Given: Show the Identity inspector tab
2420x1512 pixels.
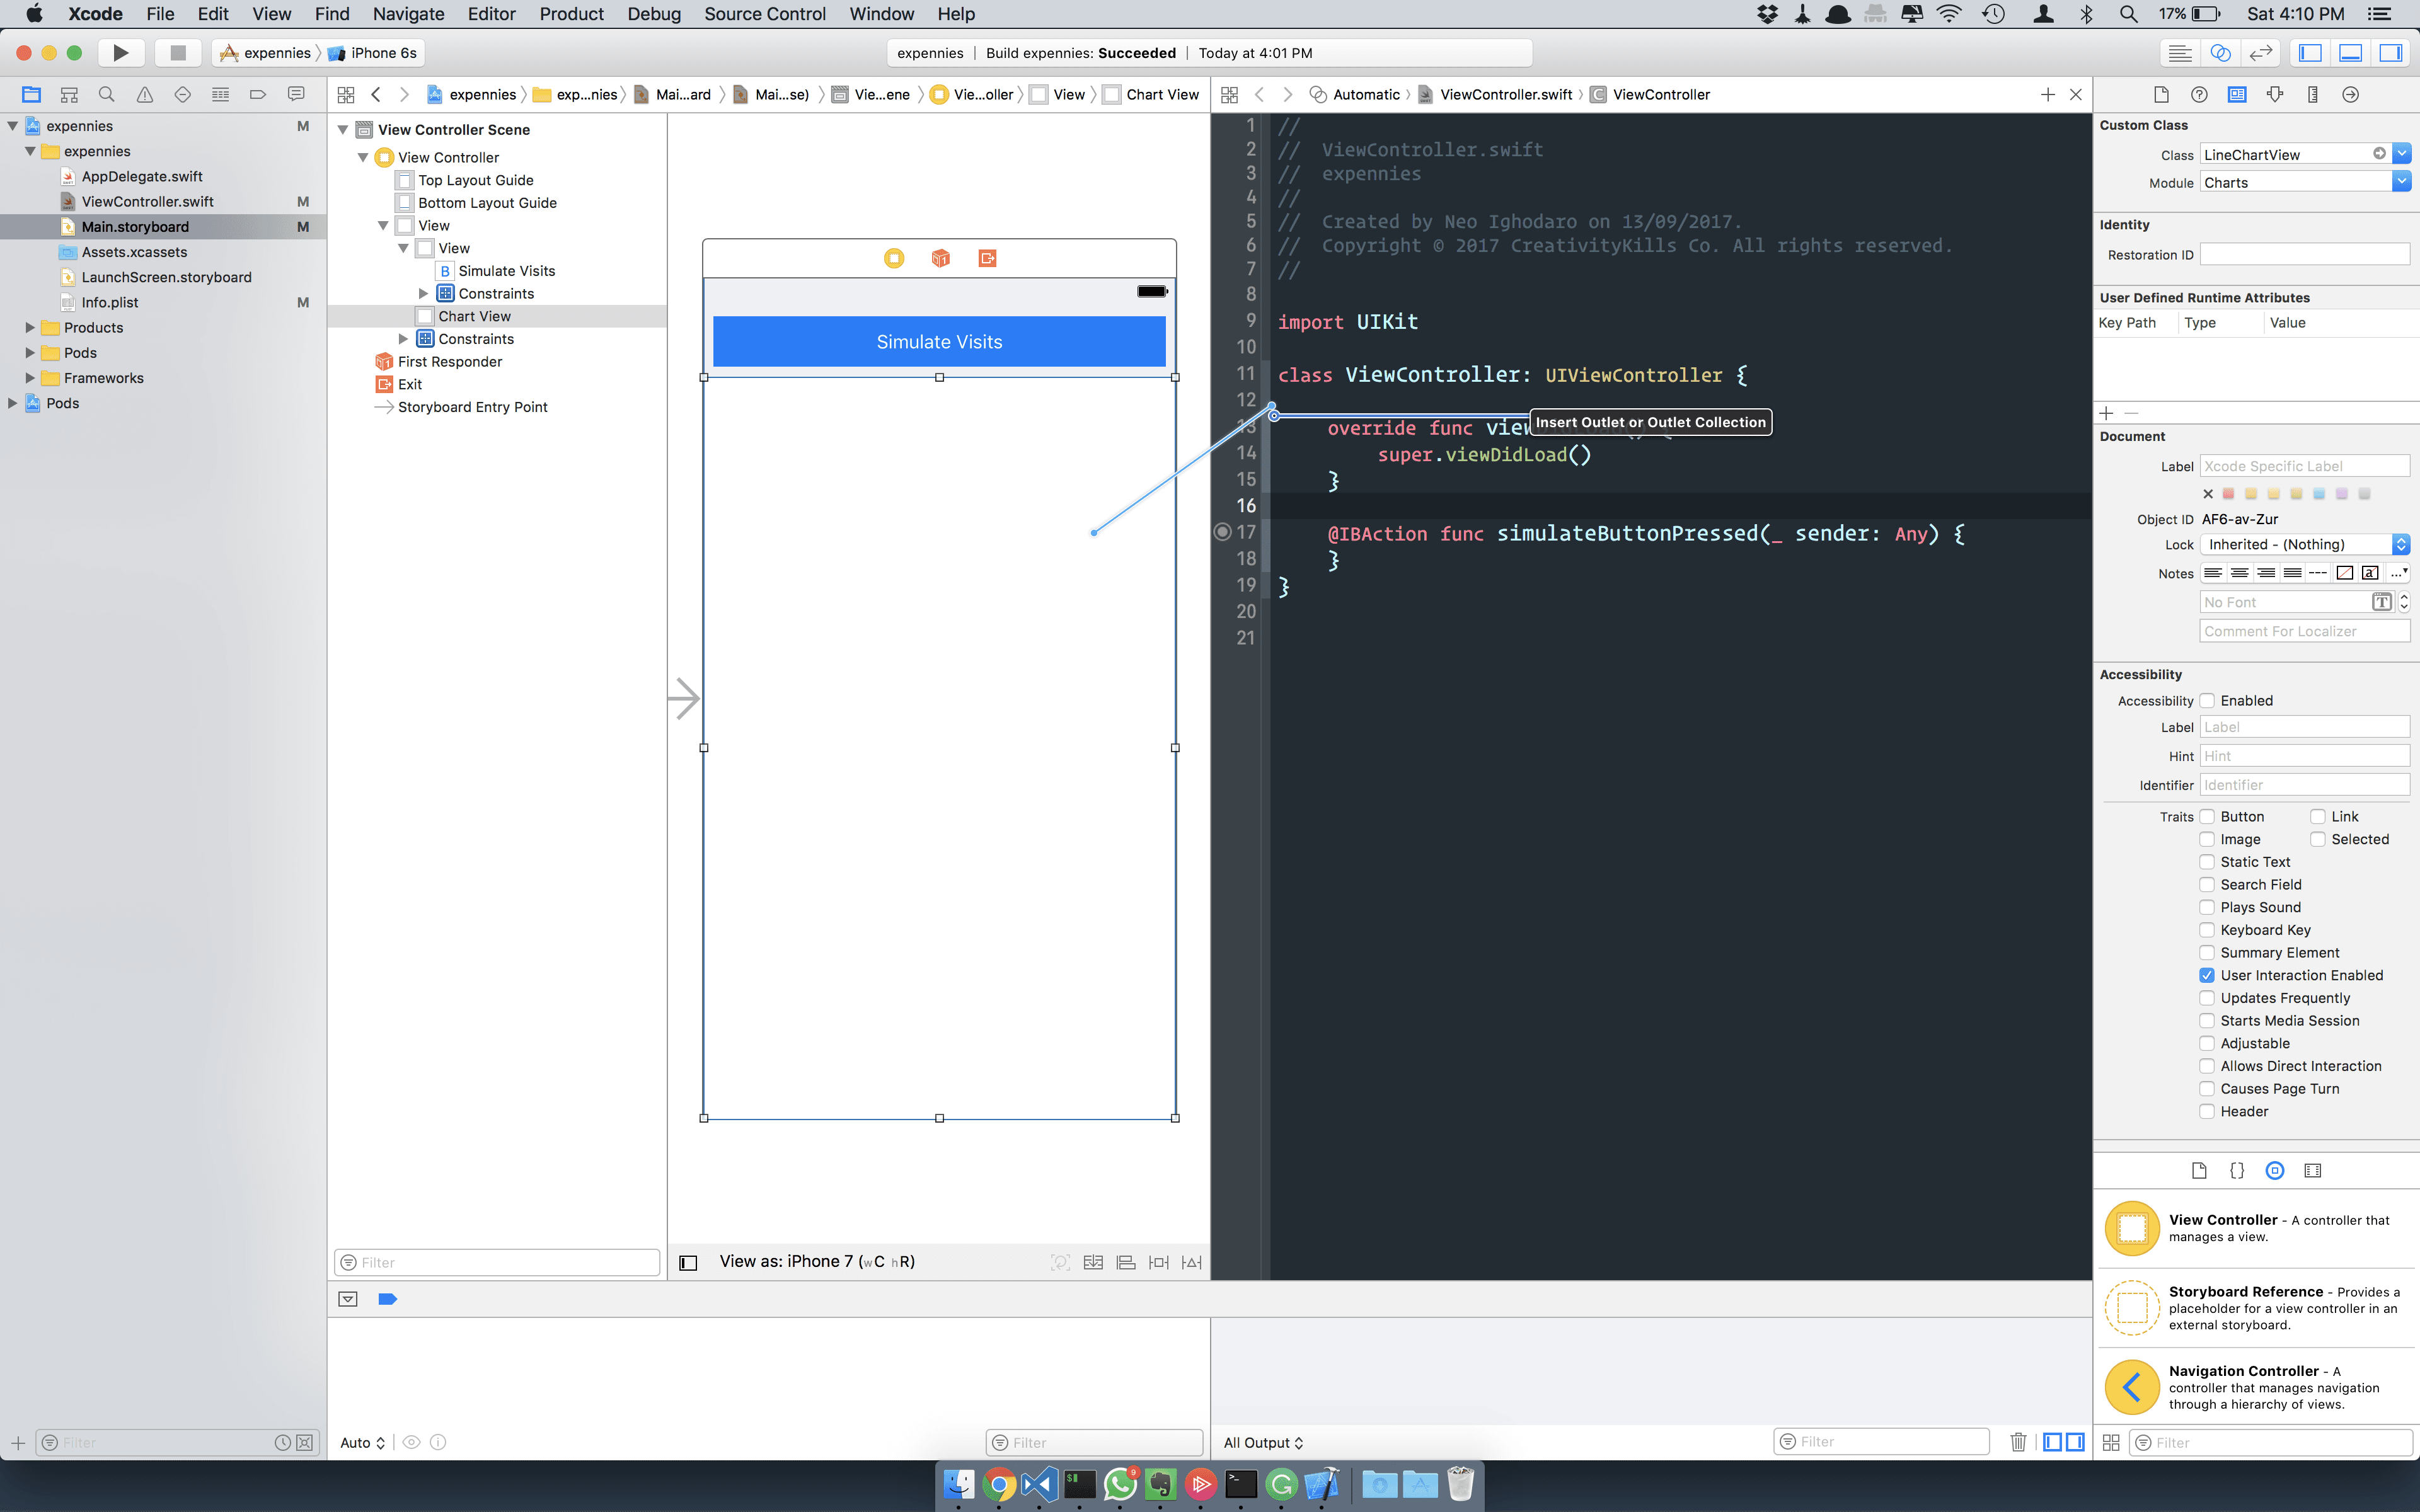Looking at the screenshot, I should pyautogui.click(x=2236, y=94).
